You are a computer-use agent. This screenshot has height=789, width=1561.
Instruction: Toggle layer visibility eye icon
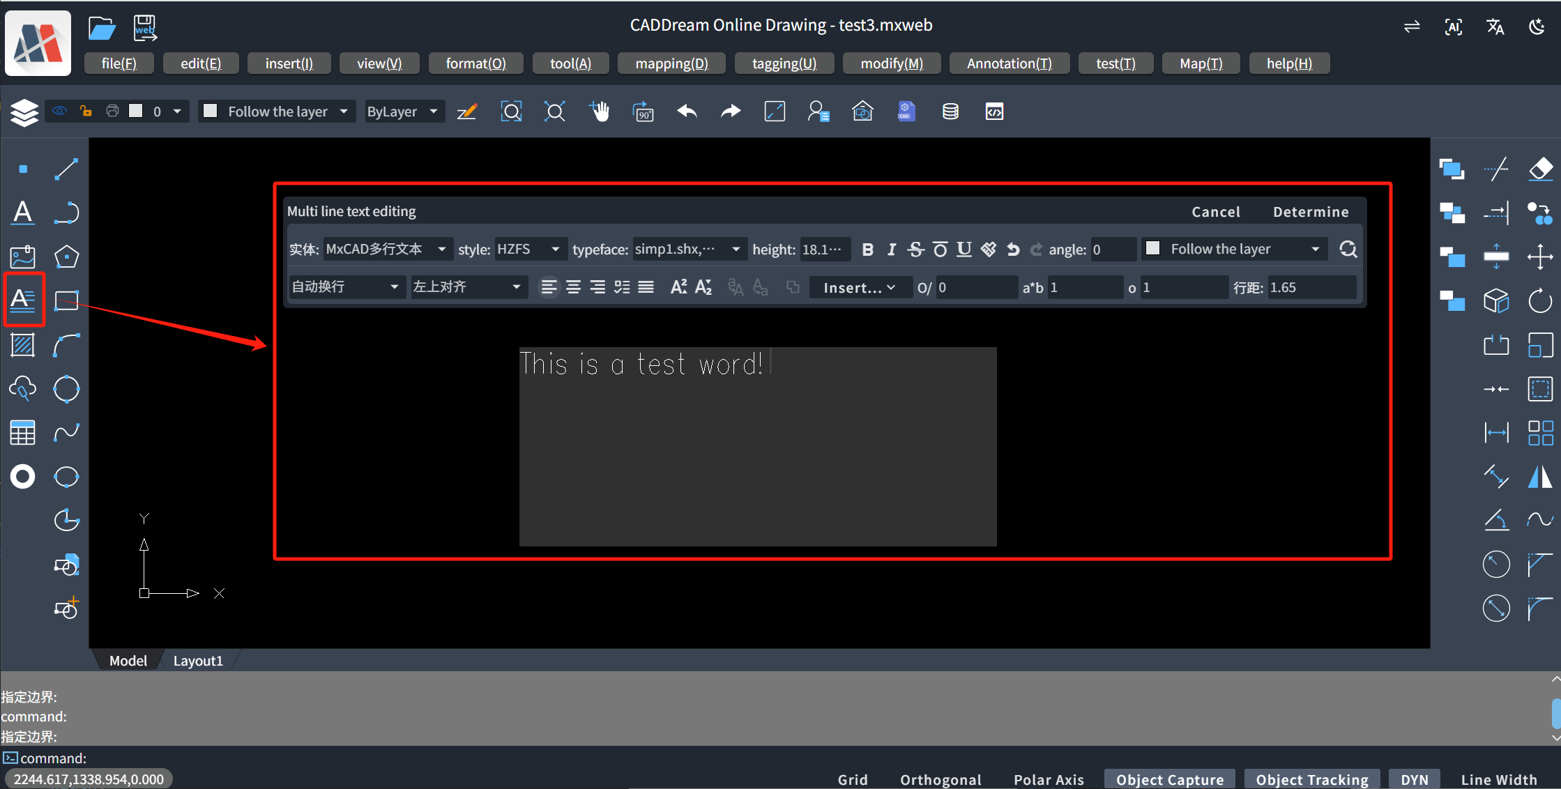pyautogui.click(x=60, y=112)
